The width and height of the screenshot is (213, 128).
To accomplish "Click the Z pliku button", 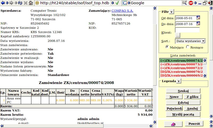I will (192, 97).
